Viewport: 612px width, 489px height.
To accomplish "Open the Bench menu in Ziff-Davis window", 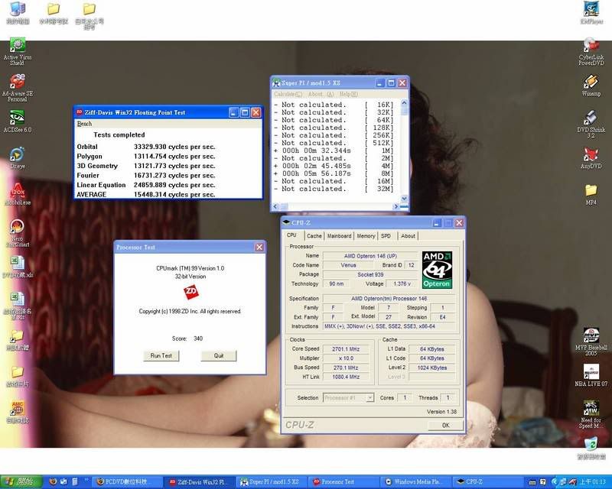I will click(x=84, y=124).
